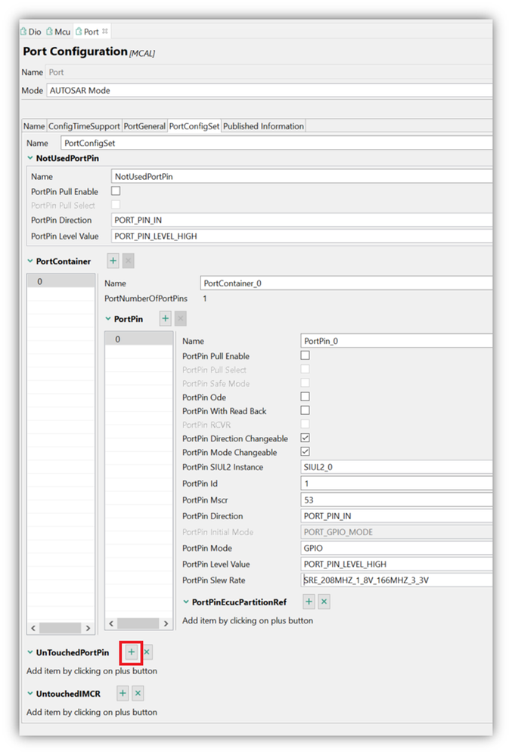Add a new PortPin item
Screen dimensions: 512x755
(165, 319)
